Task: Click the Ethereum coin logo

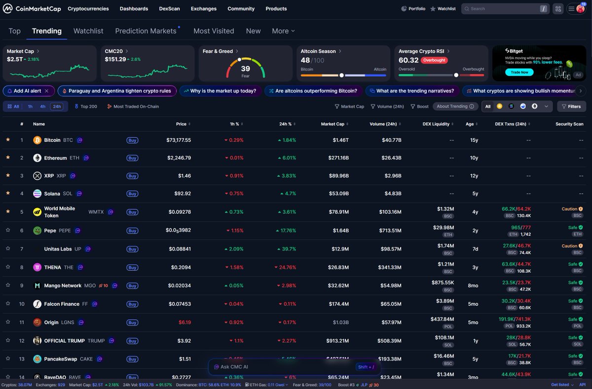Action: tap(37, 158)
